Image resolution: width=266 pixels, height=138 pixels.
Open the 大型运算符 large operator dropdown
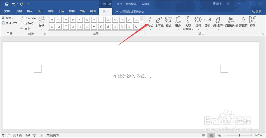(188, 23)
